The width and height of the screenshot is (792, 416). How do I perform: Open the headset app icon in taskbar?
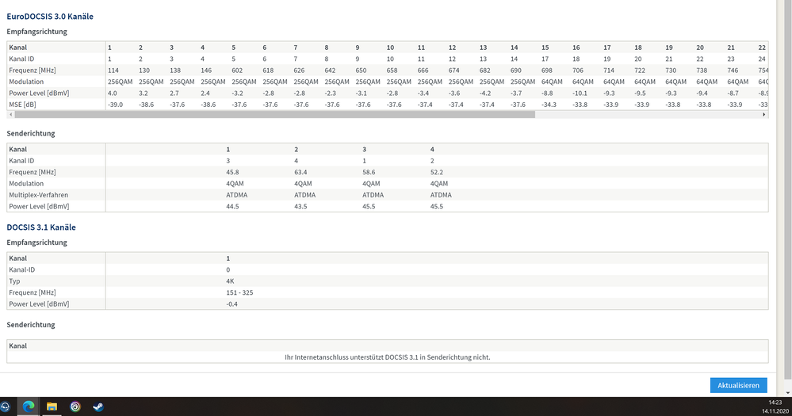(5, 406)
